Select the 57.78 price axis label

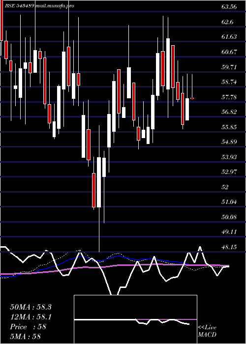click(x=229, y=97)
